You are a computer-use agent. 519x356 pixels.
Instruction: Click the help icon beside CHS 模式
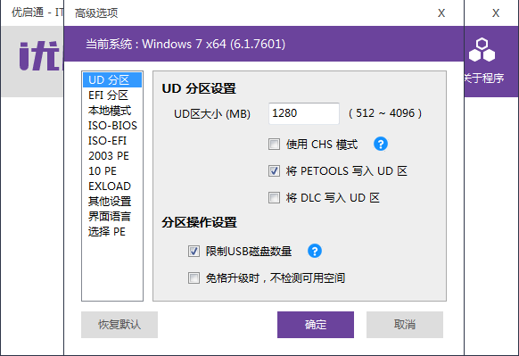click(x=381, y=144)
